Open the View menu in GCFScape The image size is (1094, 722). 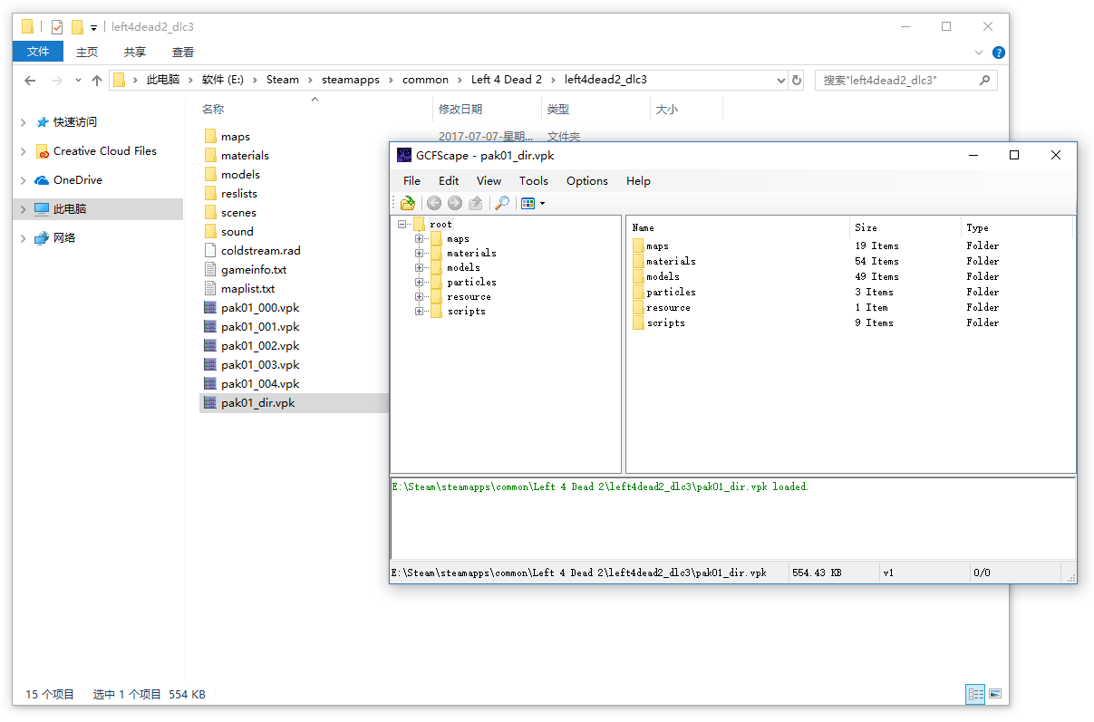point(489,180)
